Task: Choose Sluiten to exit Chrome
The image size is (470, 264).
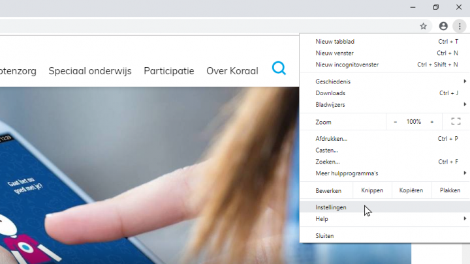Action: [385, 236]
